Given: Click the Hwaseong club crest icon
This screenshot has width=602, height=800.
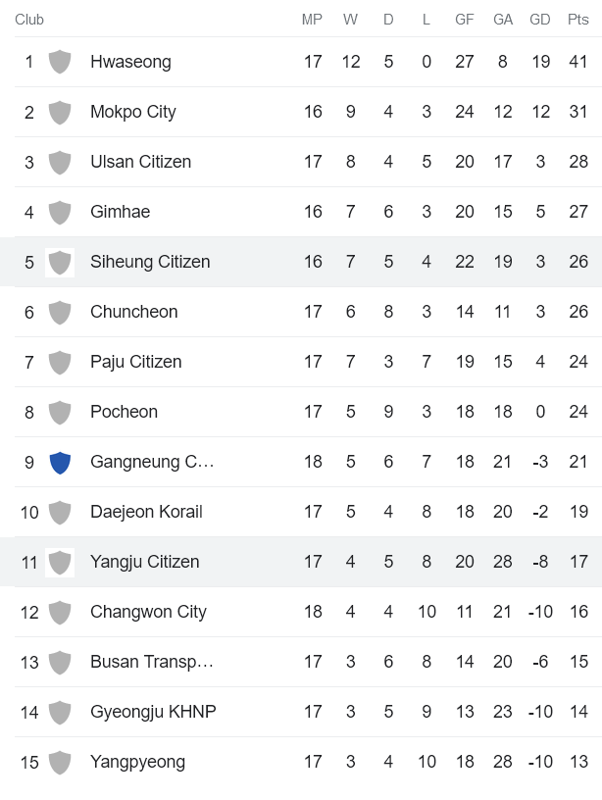Looking at the screenshot, I should tap(60, 61).
